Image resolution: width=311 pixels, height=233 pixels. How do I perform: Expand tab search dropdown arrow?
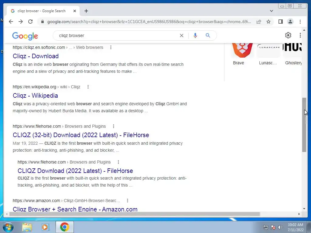[x=271, y=11]
